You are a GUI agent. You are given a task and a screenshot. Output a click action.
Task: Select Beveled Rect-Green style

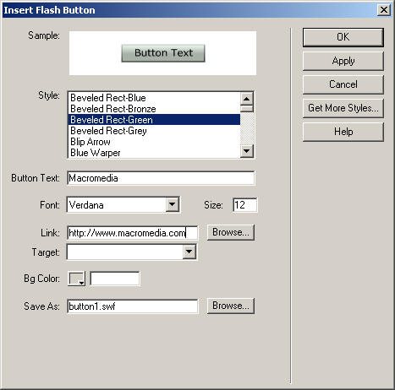point(154,120)
